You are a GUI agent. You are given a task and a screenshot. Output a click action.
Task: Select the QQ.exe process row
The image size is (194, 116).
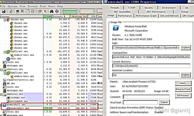pyautogui.click(x=51, y=84)
